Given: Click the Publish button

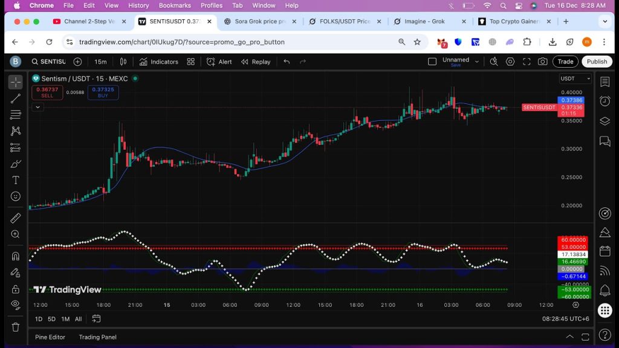Looking at the screenshot, I should 597,62.
